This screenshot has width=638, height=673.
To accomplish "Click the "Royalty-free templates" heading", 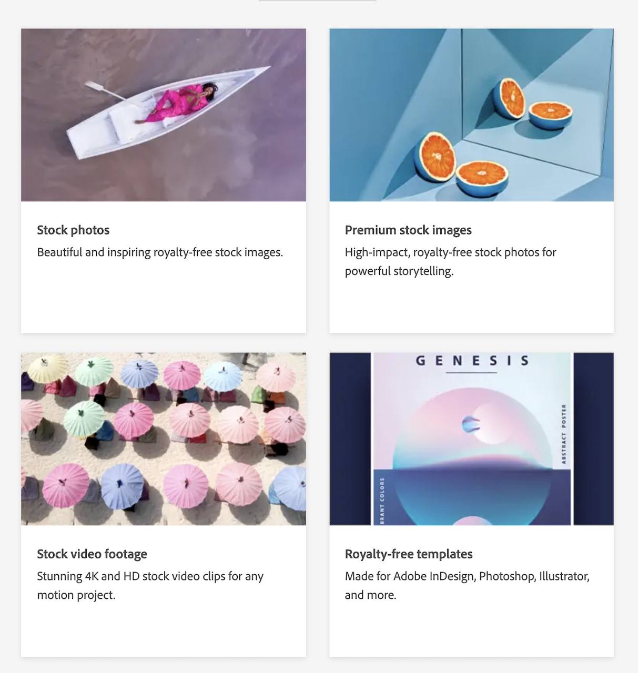I will 409,554.
